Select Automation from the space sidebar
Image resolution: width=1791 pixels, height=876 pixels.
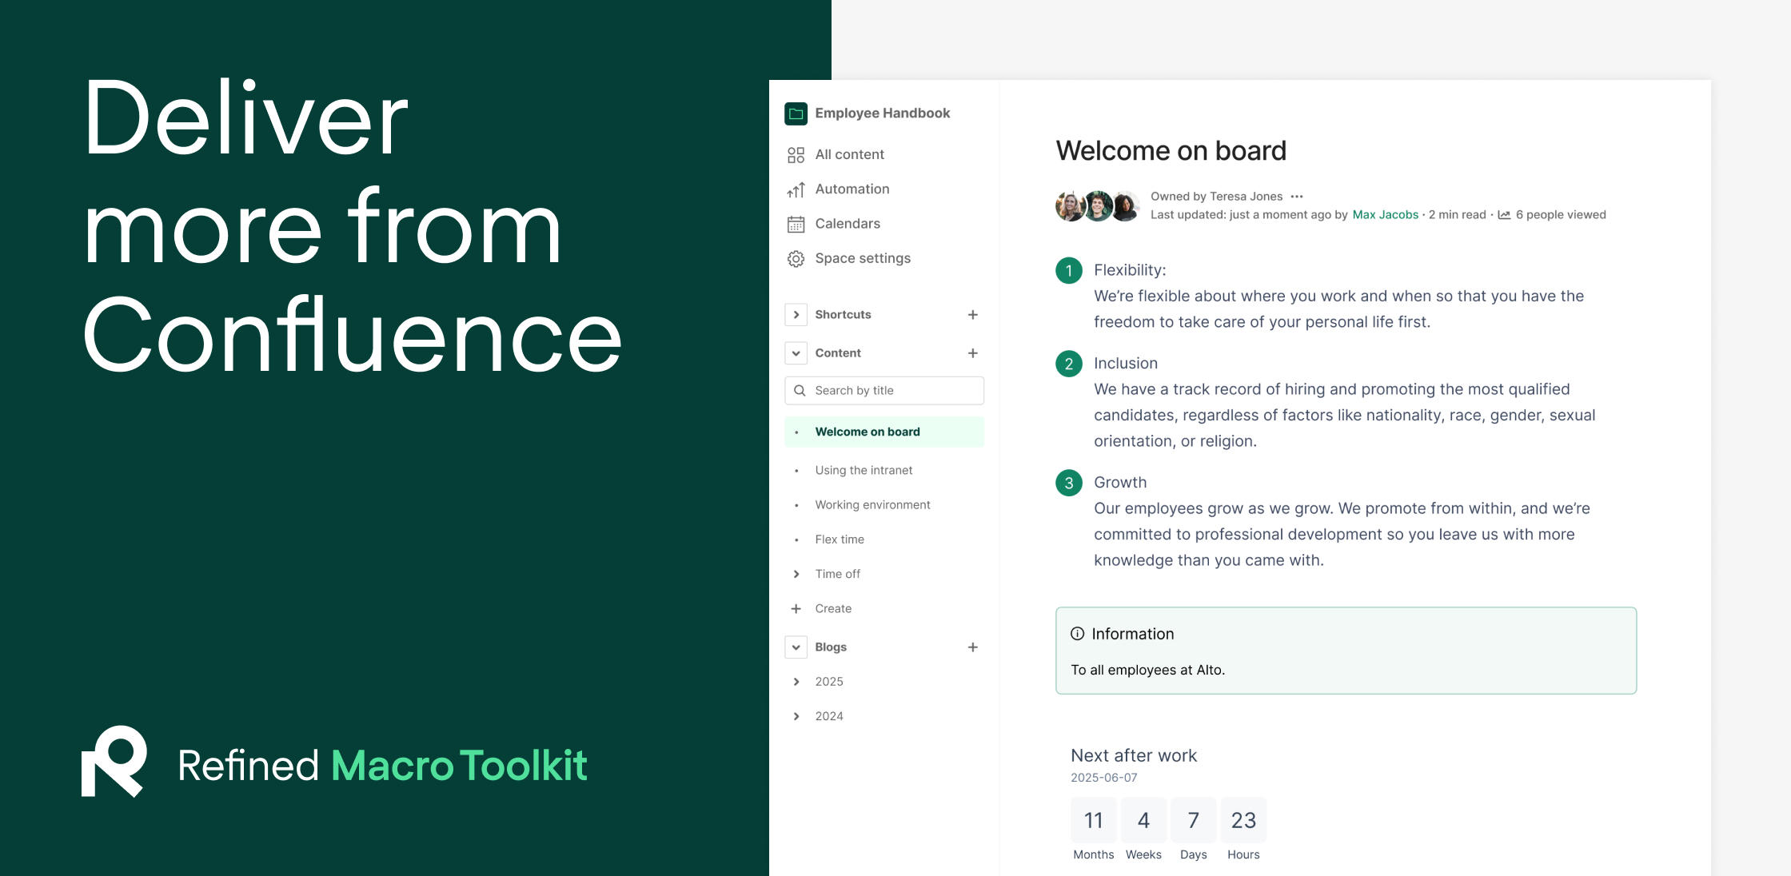(852, 189)
